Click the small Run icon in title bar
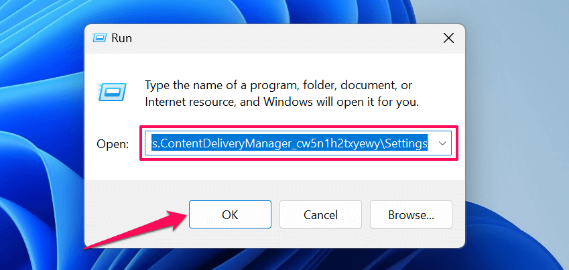 click(101, 39)
